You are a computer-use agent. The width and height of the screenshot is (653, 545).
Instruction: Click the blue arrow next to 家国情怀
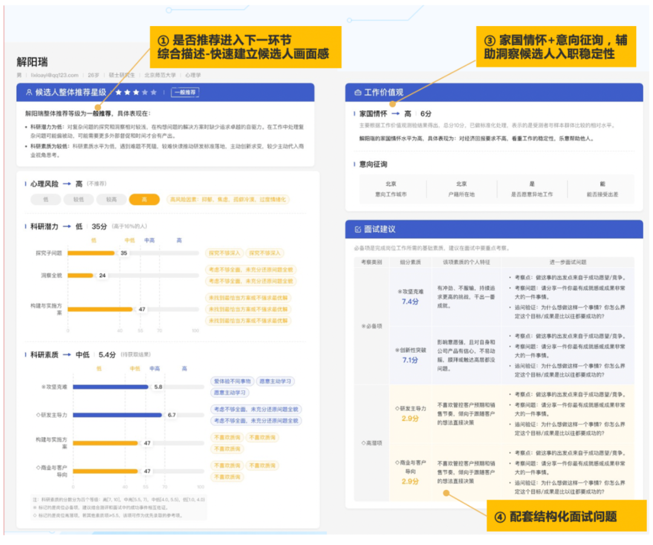(395, 114)
